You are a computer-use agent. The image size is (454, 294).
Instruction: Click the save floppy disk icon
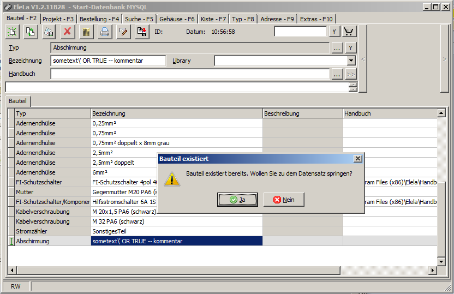pos(141,32)
